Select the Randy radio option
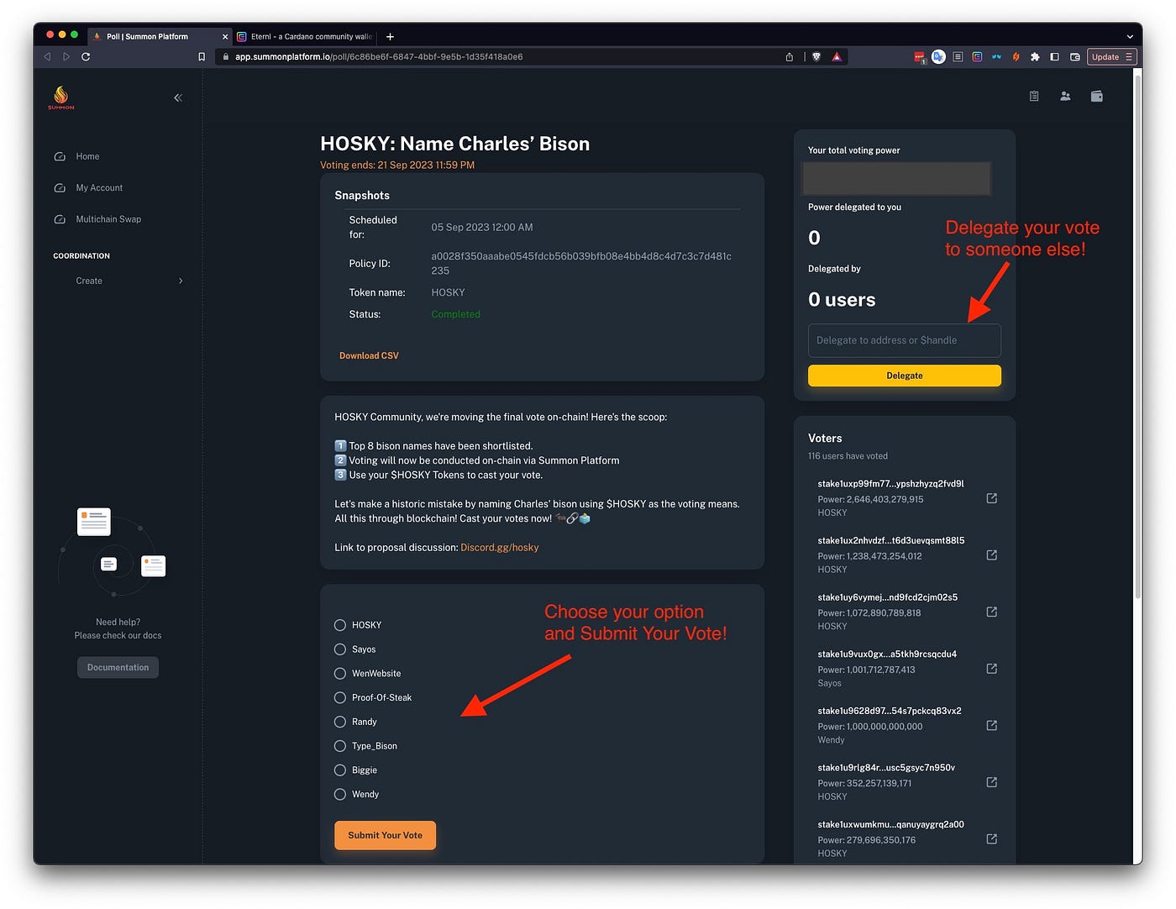The image size is (1176, 909). pyautogui.click(x=340, y=722)
